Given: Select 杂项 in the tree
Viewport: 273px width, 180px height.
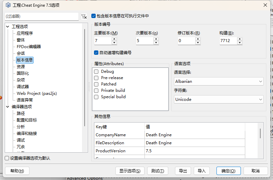Looking at the screenshot, I should point(21,80).
